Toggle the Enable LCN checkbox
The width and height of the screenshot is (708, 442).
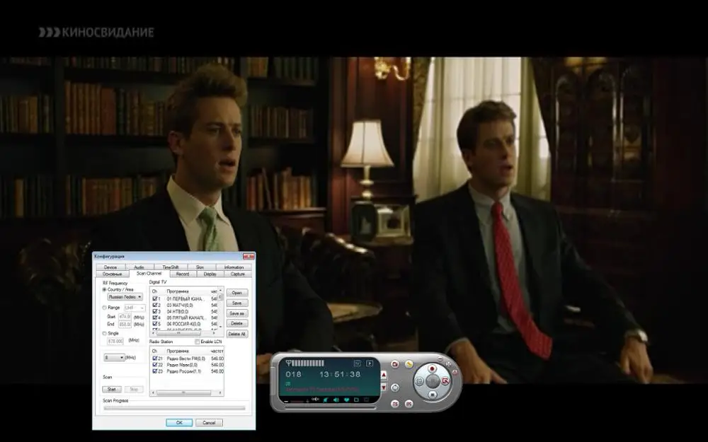(198, 342)
